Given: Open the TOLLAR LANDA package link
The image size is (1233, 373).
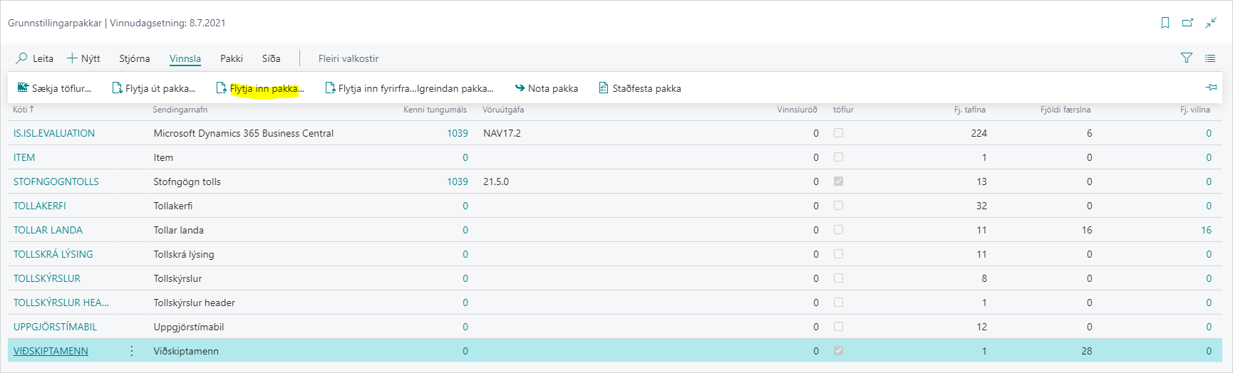Looking at the screenshot, I should (48, 230).
